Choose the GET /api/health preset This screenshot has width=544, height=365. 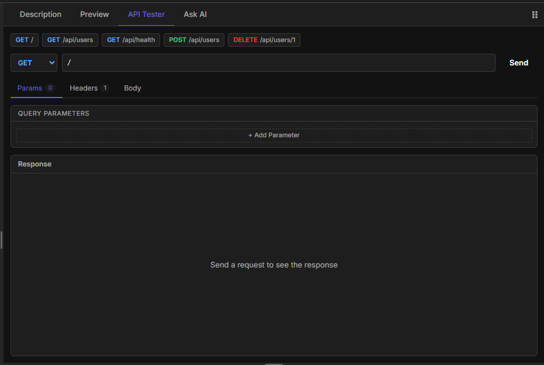click(131, 40)
